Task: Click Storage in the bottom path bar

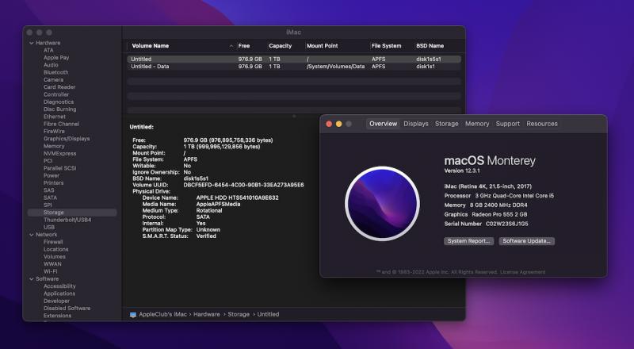Action: (239, 315)
